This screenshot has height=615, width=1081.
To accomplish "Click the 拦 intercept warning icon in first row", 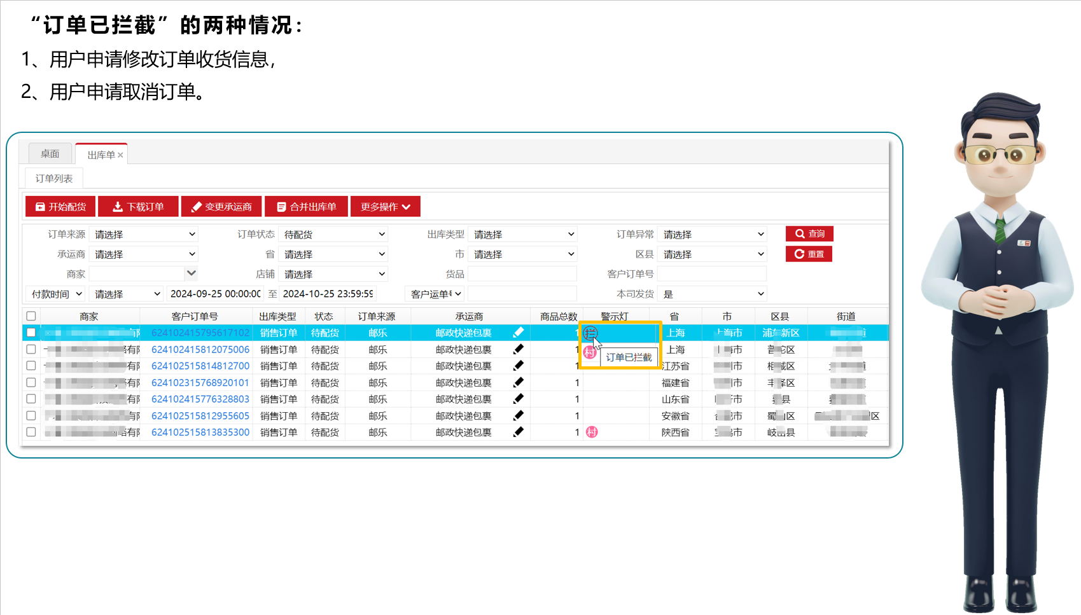I will [x=590, y=333].
